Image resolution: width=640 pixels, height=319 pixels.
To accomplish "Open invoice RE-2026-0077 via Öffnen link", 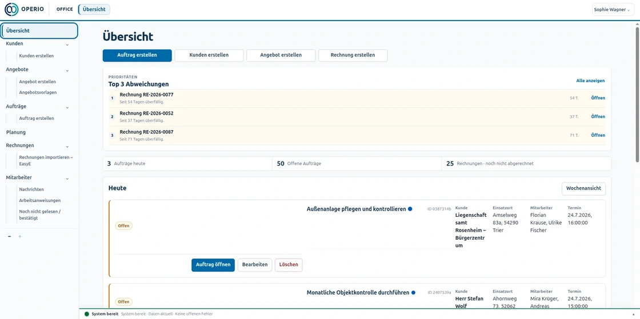I will pyautogui.click(x=598, y=98).
